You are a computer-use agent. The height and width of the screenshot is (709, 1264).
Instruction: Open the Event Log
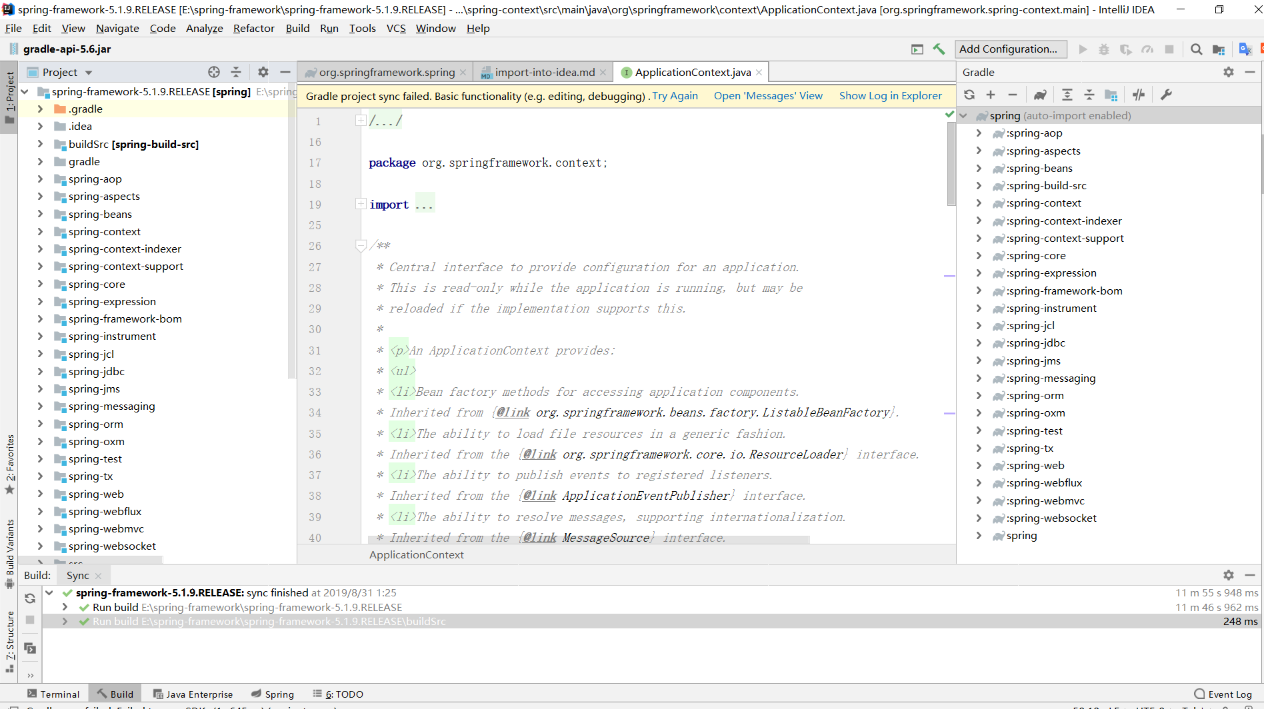pos(1223,694)
